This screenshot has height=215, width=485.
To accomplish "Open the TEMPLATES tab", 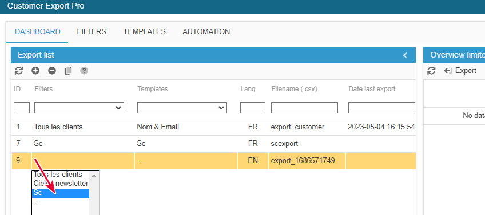I will point(145,31).
